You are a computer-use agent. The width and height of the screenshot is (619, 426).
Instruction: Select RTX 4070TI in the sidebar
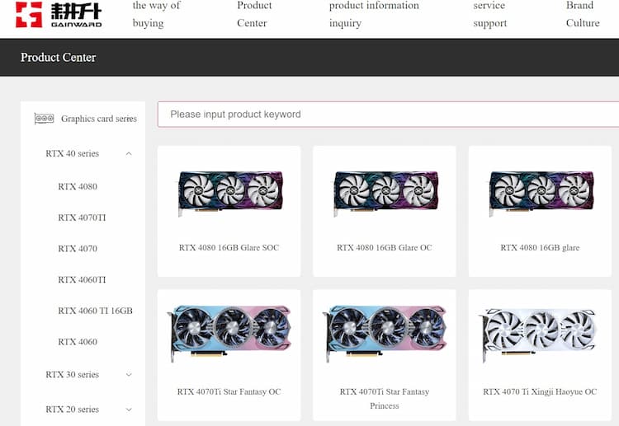(x=82, y=218)
